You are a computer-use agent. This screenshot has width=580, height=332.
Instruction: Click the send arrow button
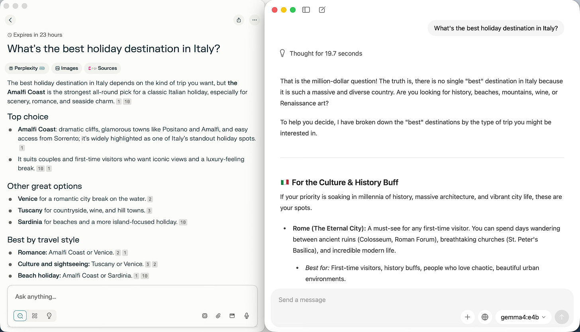click(562, 317)
